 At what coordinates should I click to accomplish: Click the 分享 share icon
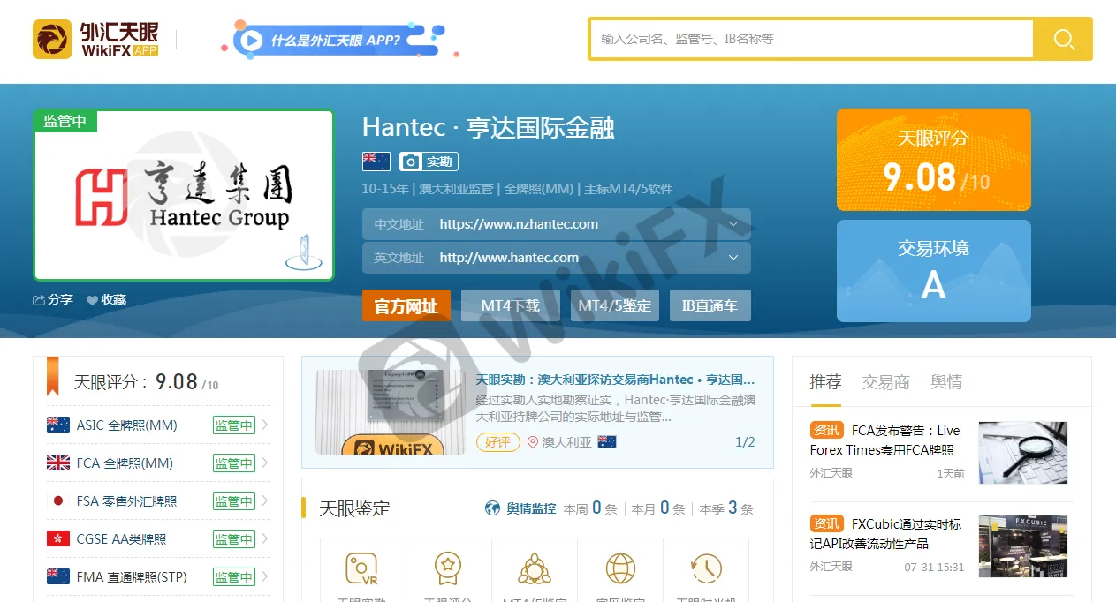click(x=39, y=300)
